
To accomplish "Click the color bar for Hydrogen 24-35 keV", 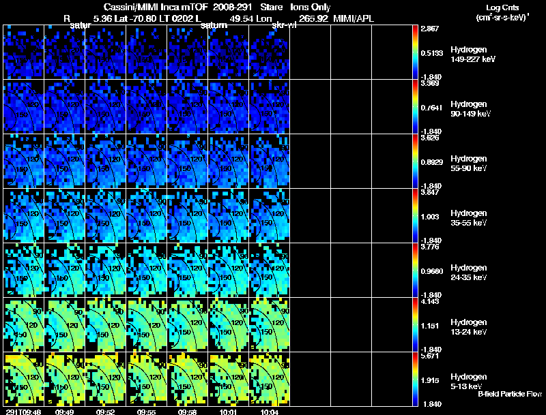I will pyautogui.click(x=415, y=271).
